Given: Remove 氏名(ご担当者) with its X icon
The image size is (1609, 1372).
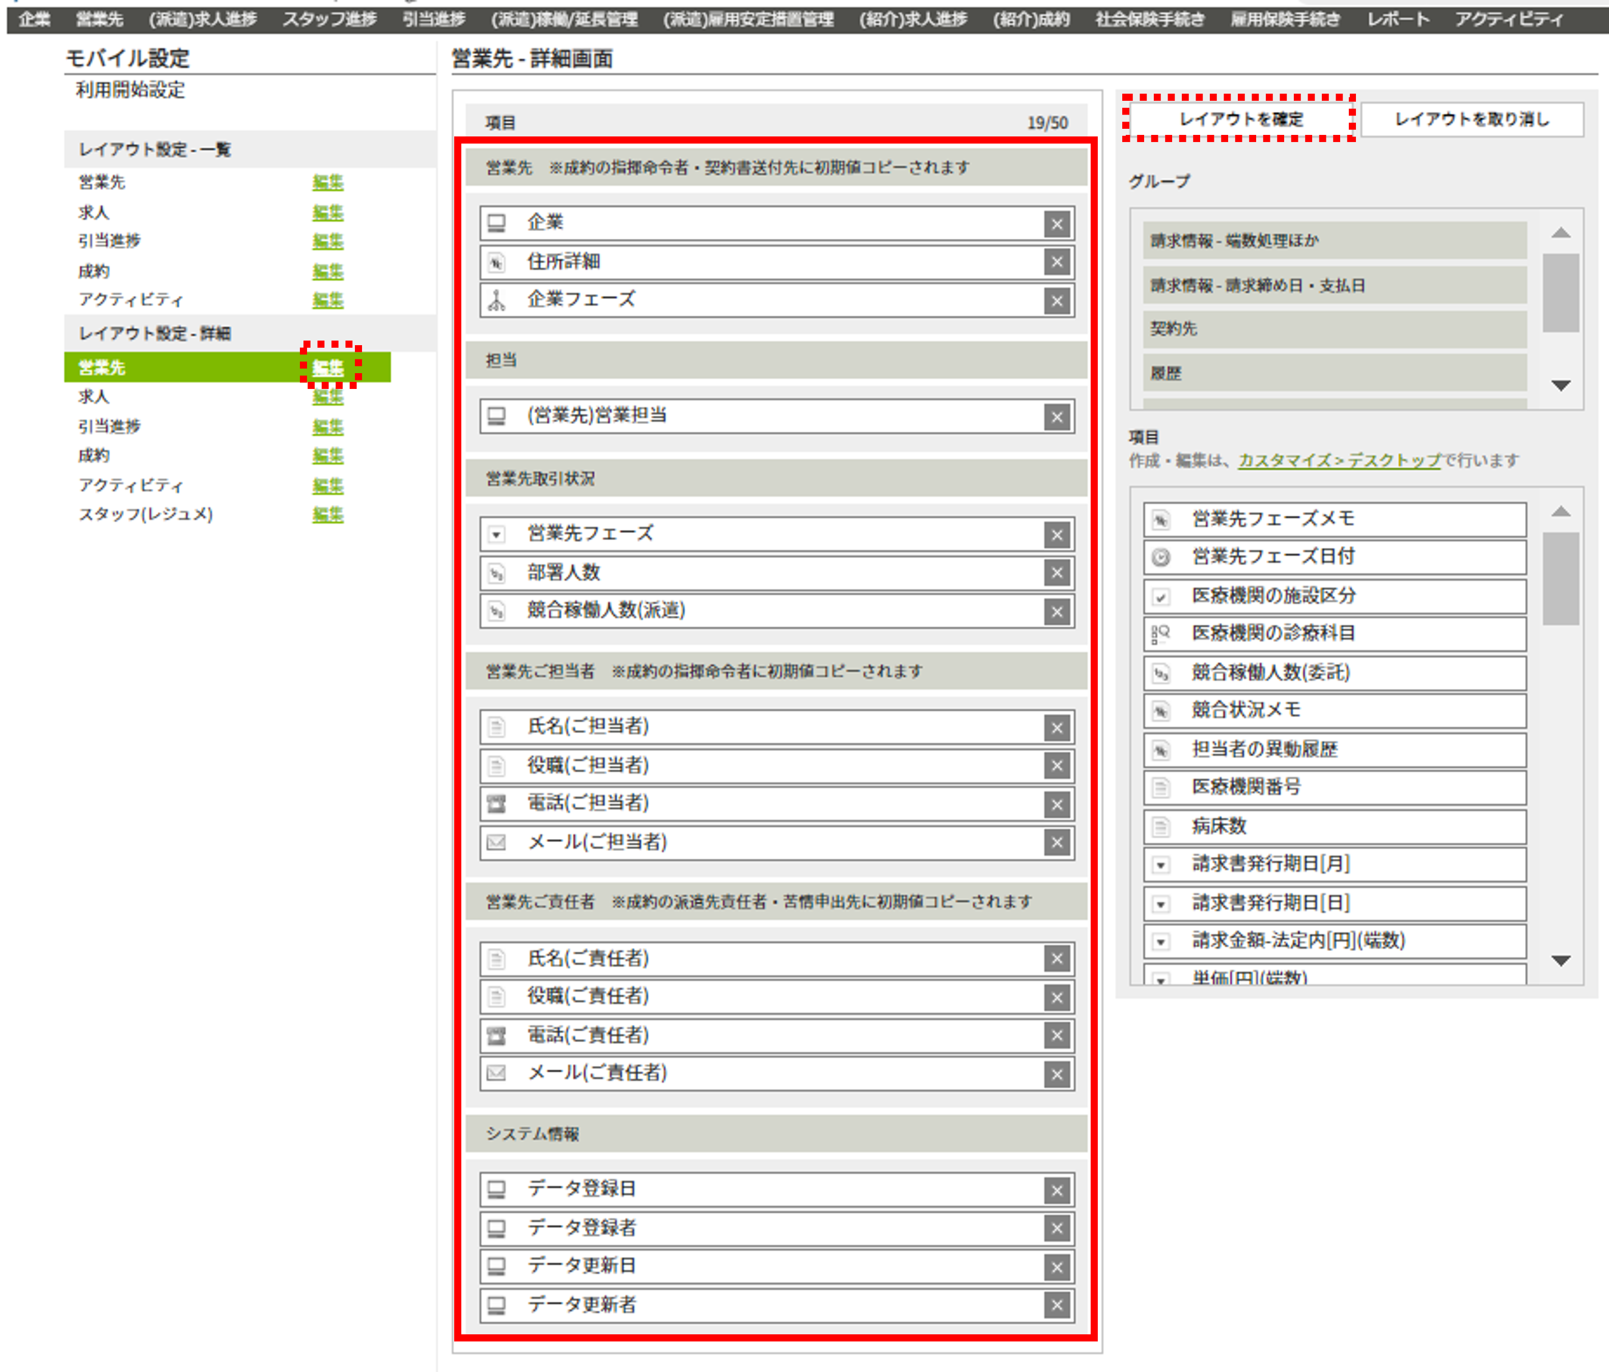Looking at the screenshot, I should click(1056, 727).
